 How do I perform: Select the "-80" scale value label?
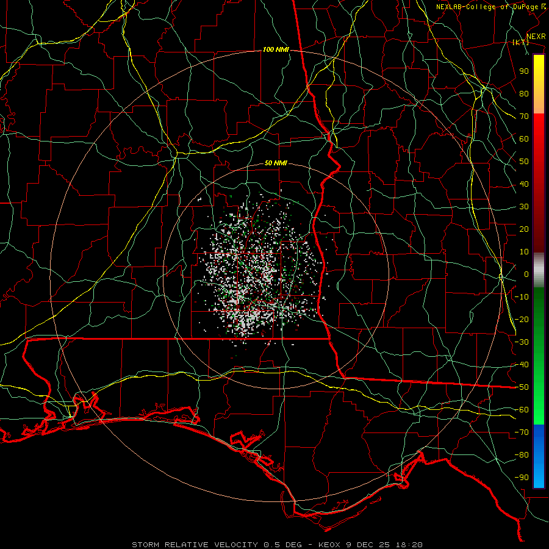pyautogui.click(x=522, y=455)
